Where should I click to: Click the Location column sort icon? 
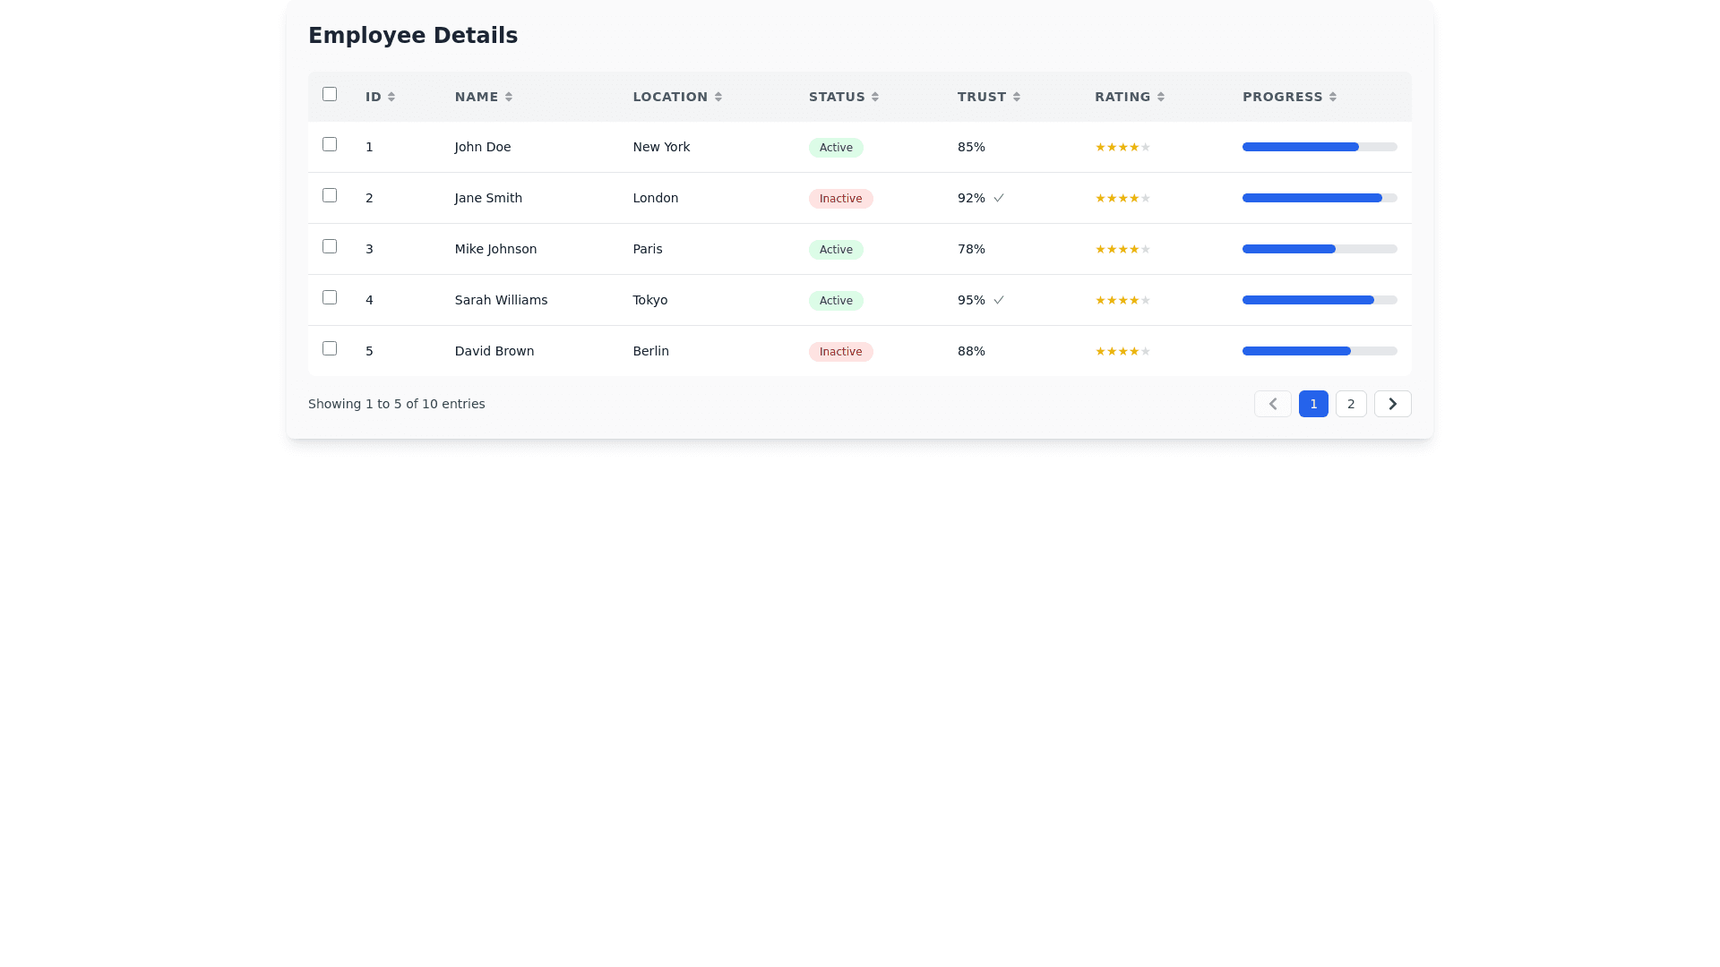(718, 97)
